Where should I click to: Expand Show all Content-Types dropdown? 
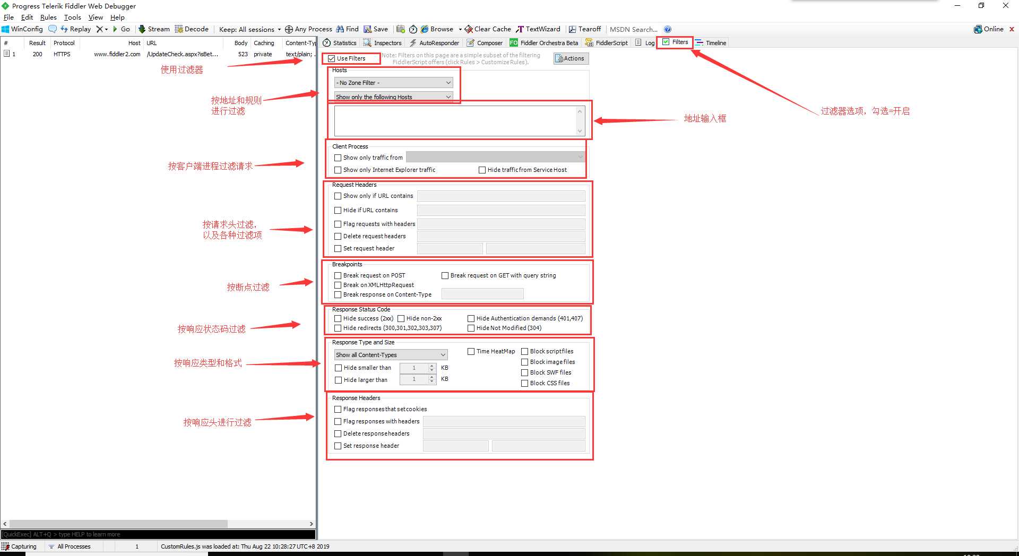point(391,355)
